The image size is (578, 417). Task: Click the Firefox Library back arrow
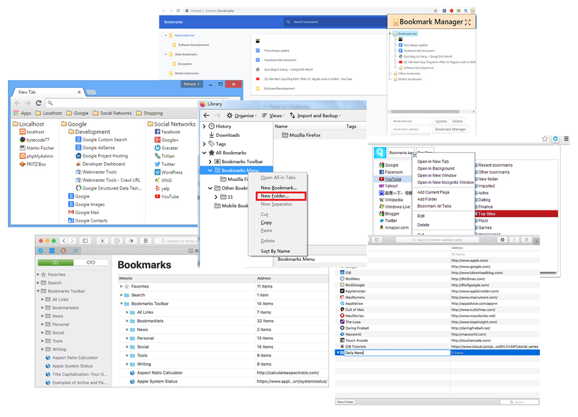(x=207, y=115)
